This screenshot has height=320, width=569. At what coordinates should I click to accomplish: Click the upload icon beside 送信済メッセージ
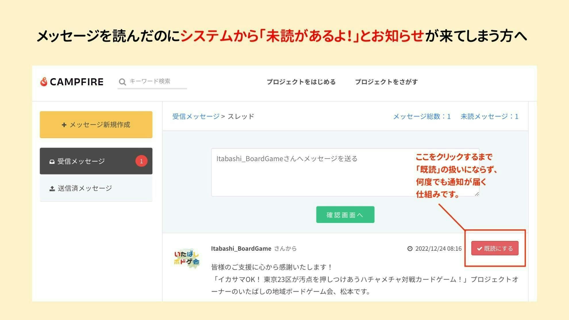[52, 188]
